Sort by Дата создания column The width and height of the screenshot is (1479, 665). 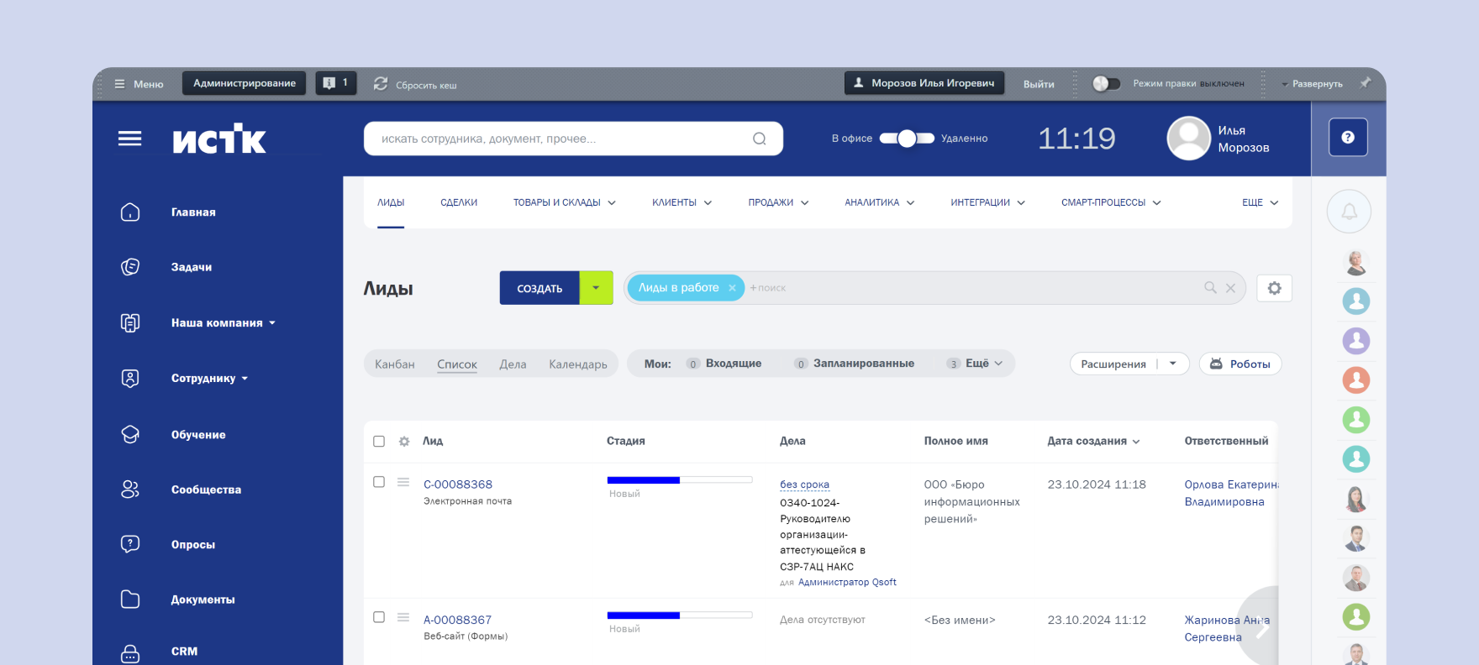click(x=1093, y=442)
